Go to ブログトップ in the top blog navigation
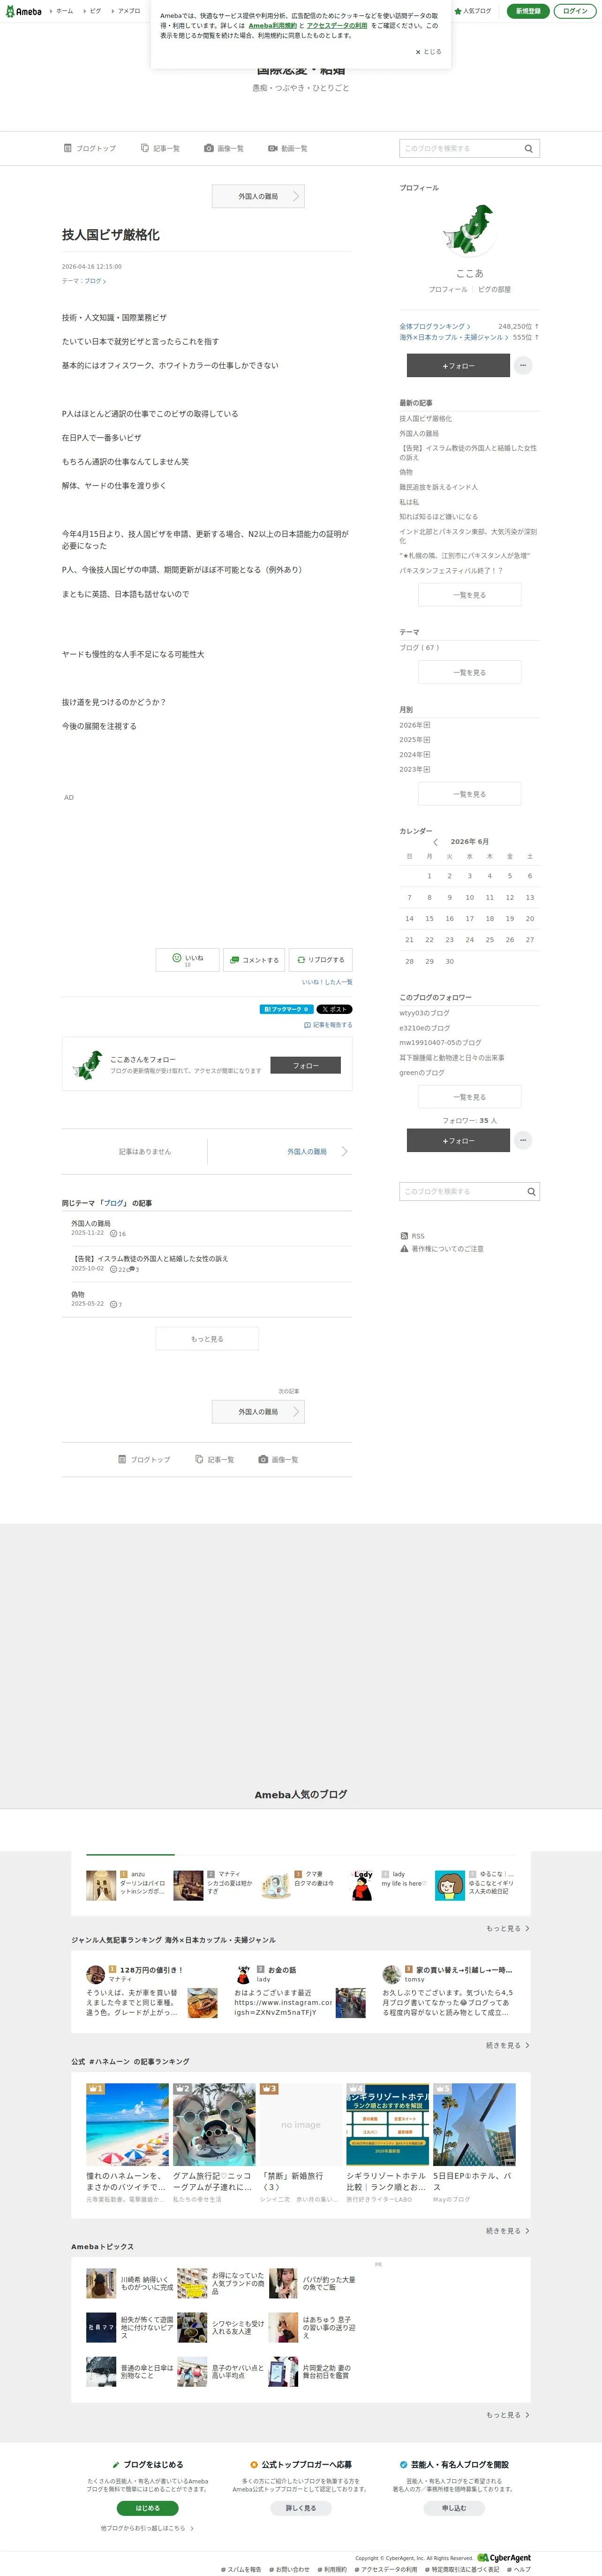The height and width of the screenshot is (2576, 602). tap(90, 148)
